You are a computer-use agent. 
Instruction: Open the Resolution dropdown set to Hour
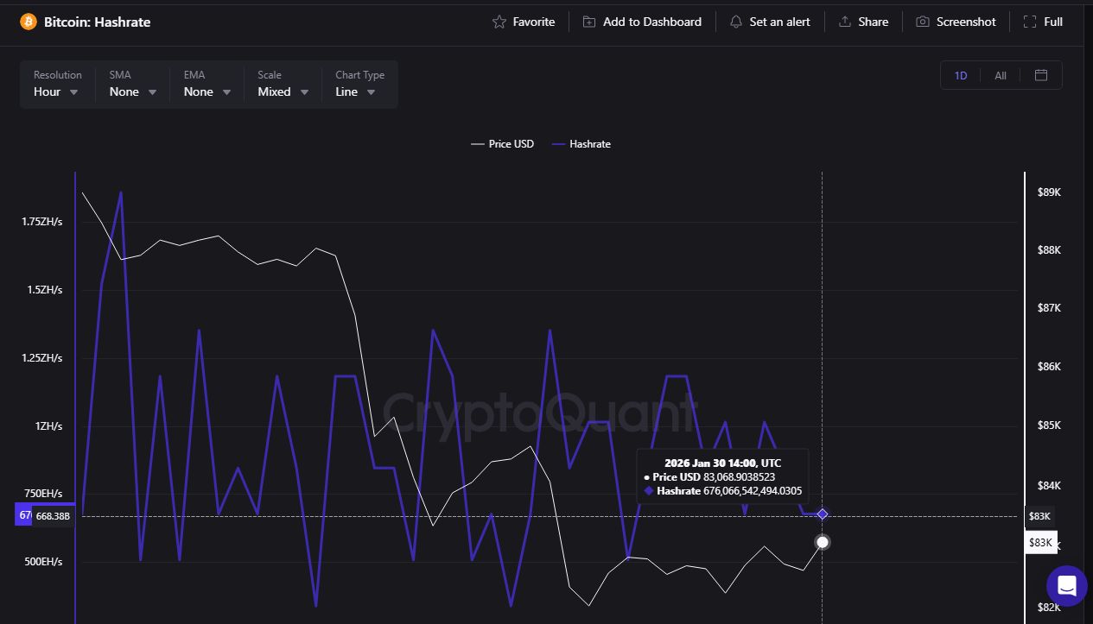pos(55,91)
